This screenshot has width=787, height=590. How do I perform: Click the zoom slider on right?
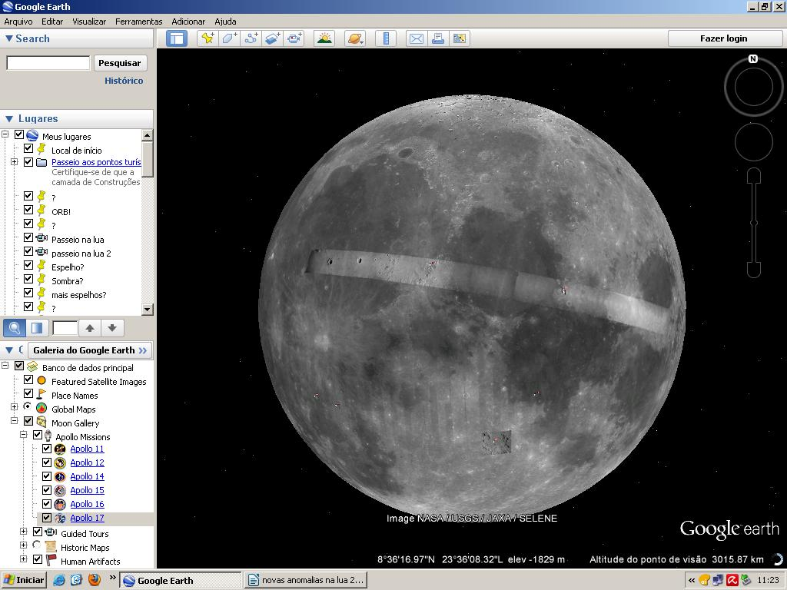[x=754, y=223]
